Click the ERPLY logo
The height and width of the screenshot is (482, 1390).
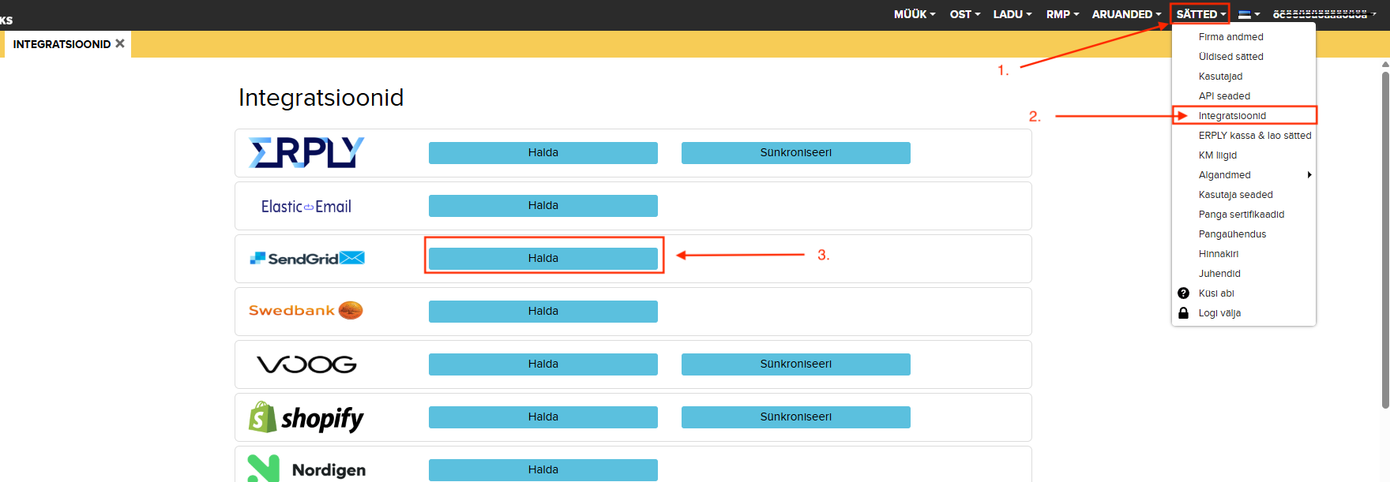(306, 153)
